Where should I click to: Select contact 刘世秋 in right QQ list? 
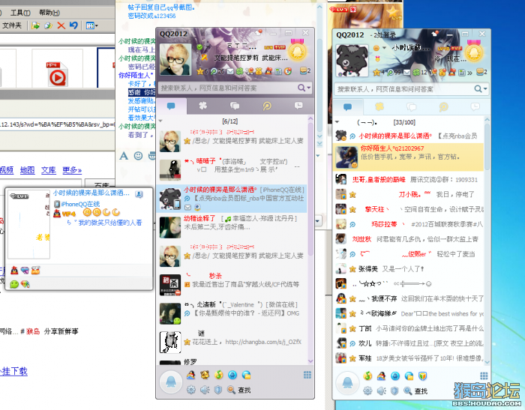click(409, 239)
